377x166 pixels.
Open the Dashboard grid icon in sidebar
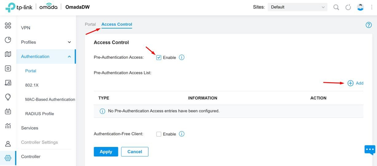8,26
